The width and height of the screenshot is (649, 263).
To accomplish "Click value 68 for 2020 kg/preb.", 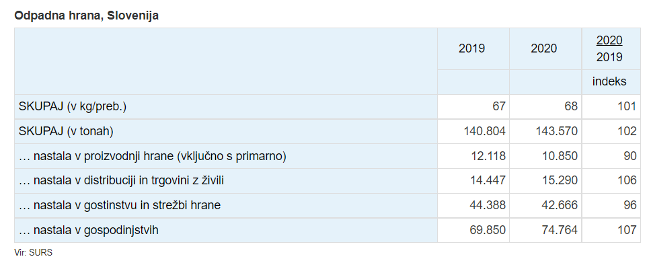I will click(x=571, y=106).
